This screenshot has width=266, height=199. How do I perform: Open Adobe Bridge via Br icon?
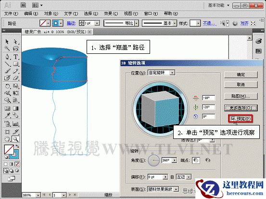24,5
